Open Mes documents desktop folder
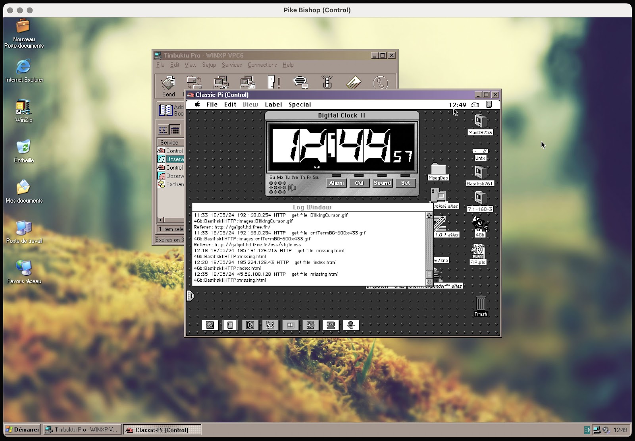The image size is (635, 441). click(24, 192)
